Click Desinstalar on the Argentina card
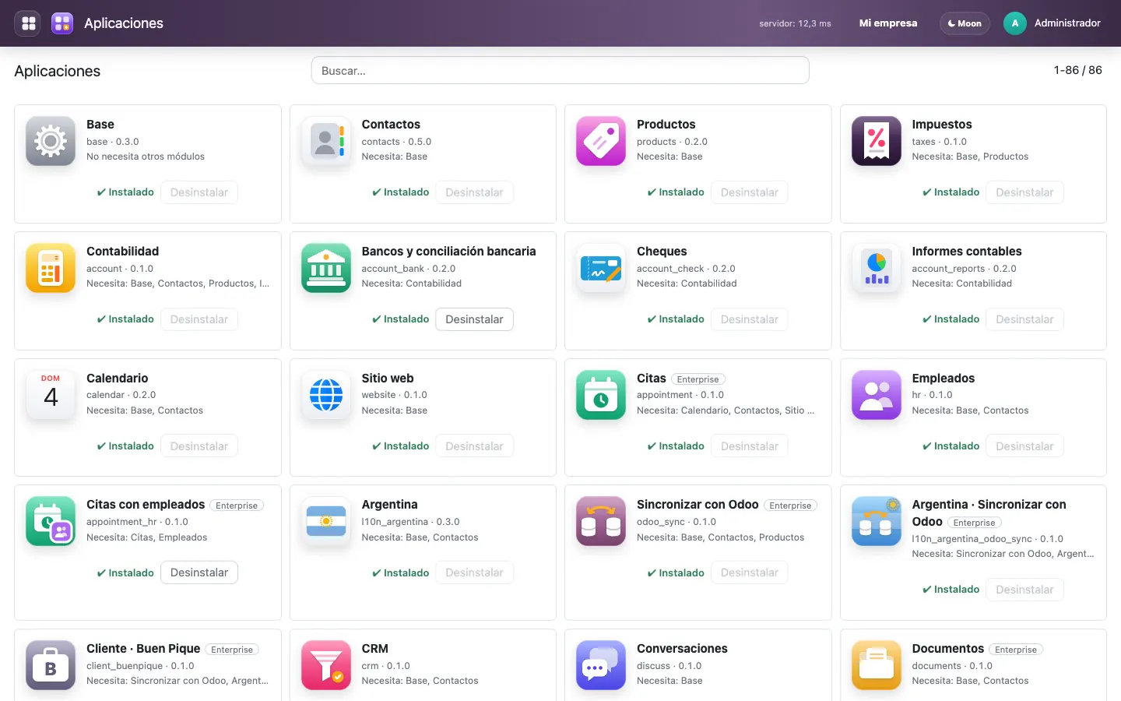1121x701 pixels. click(474, 572)
